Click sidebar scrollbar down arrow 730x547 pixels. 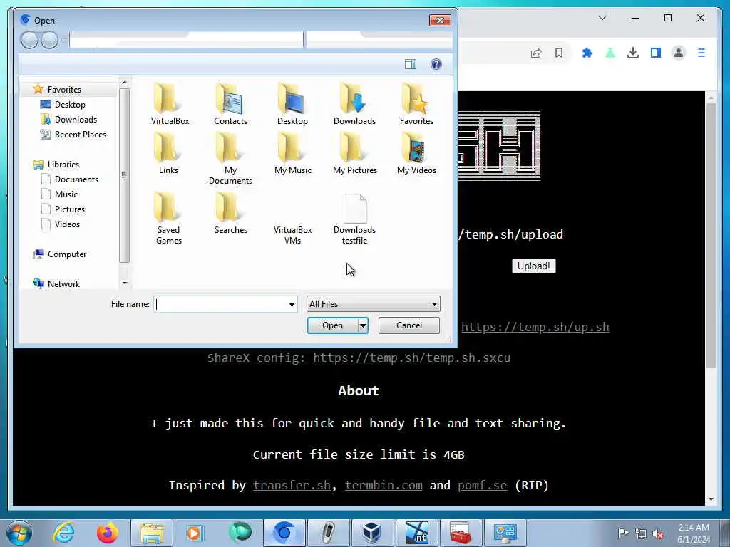coord(124,283)
